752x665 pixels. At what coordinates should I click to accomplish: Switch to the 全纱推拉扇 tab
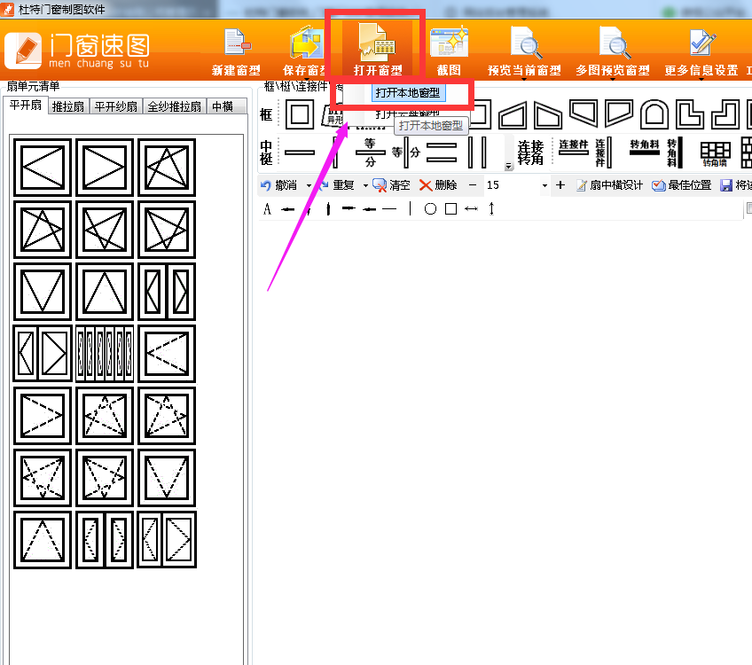[x=175, y=106]
